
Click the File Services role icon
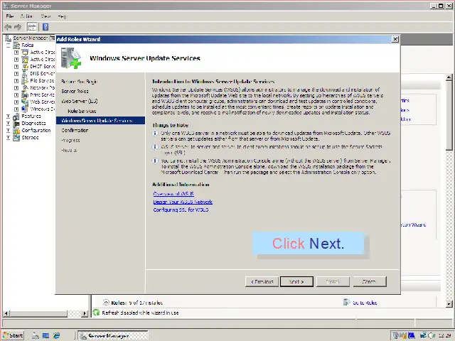click(26, 80)
